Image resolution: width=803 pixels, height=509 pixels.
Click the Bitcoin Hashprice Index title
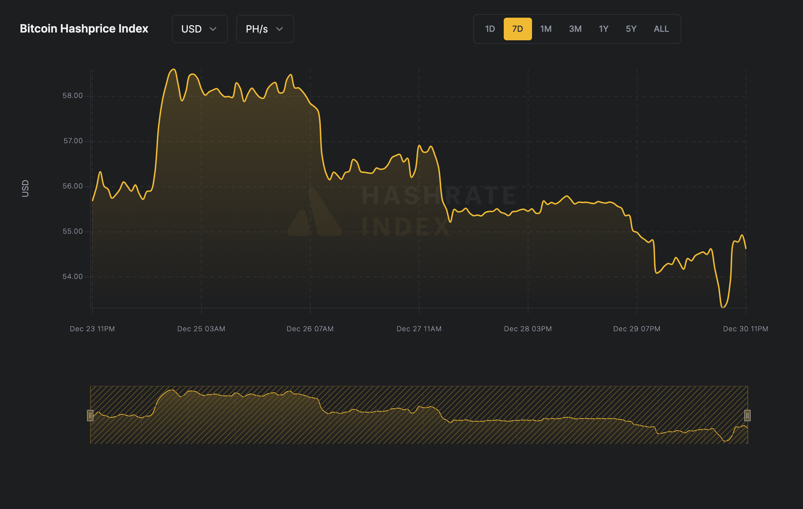pos(84,29)
